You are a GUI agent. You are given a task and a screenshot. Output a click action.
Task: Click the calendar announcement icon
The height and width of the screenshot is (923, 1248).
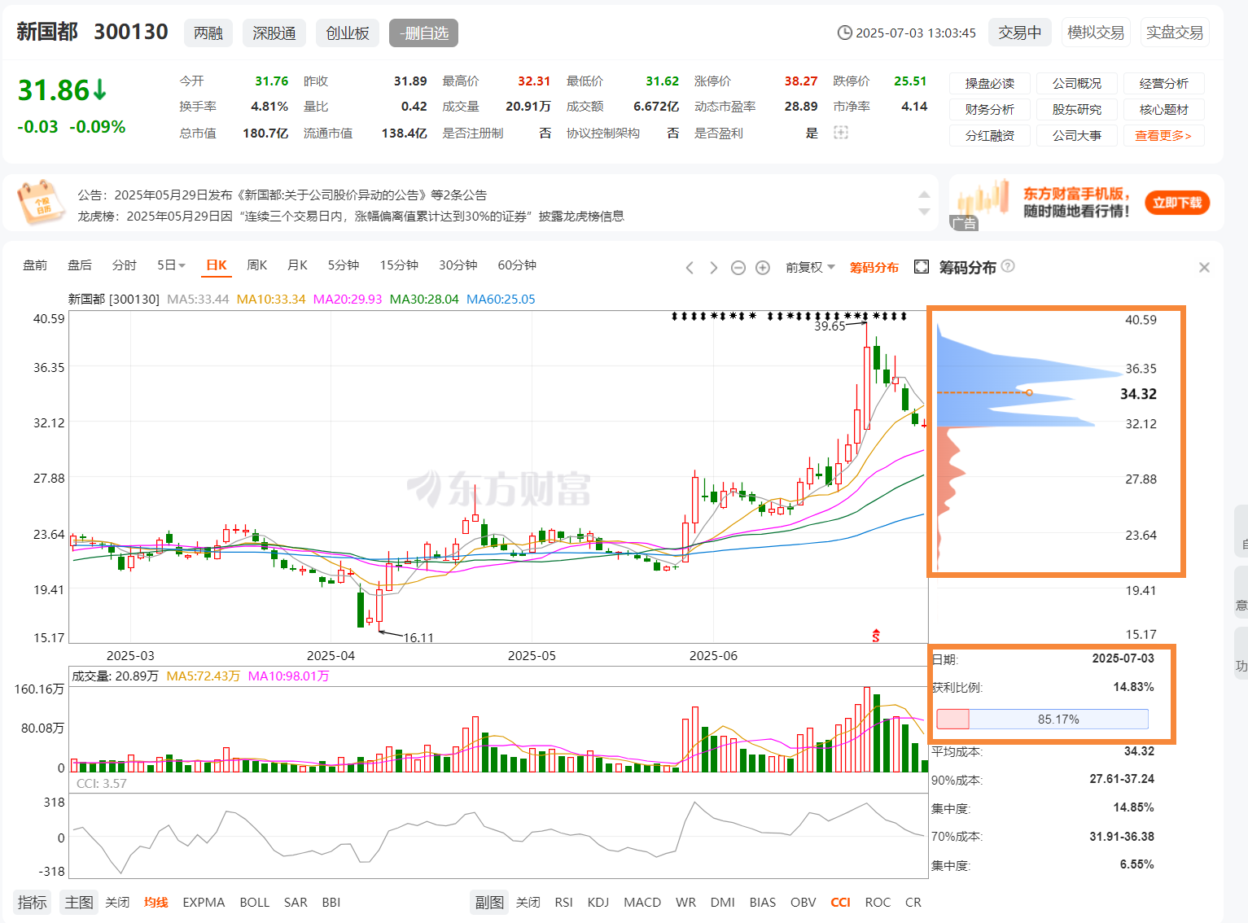click(40, 203)
